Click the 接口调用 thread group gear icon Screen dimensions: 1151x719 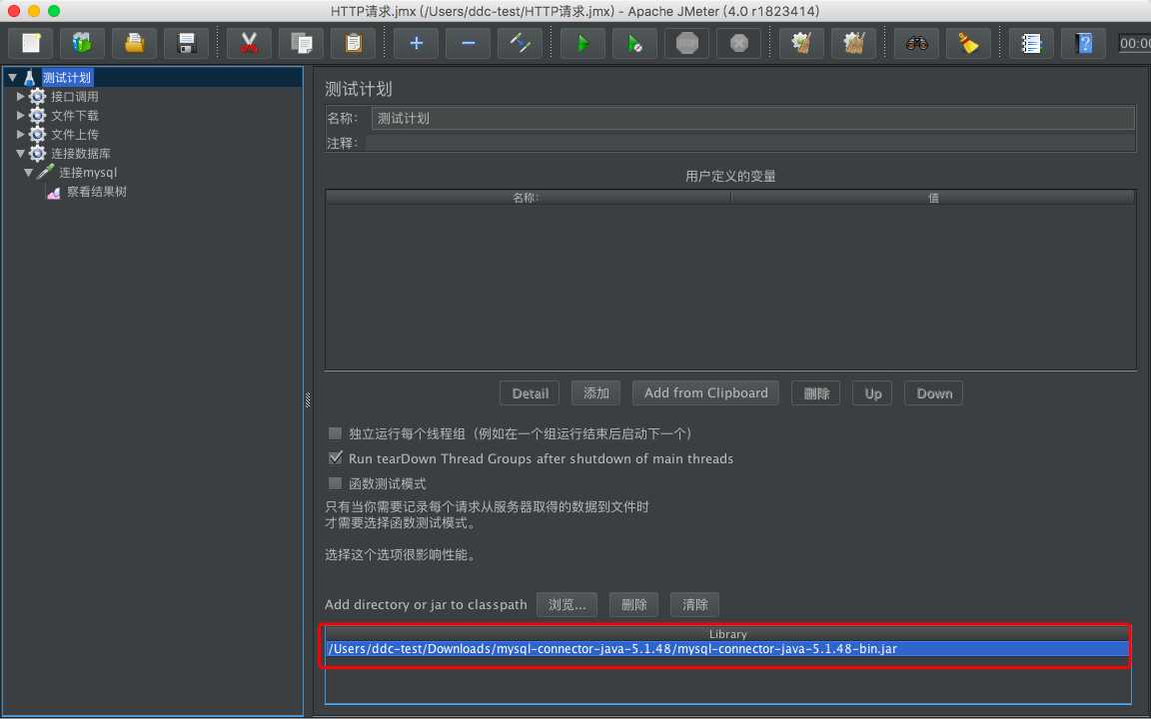tap(37, 96)
